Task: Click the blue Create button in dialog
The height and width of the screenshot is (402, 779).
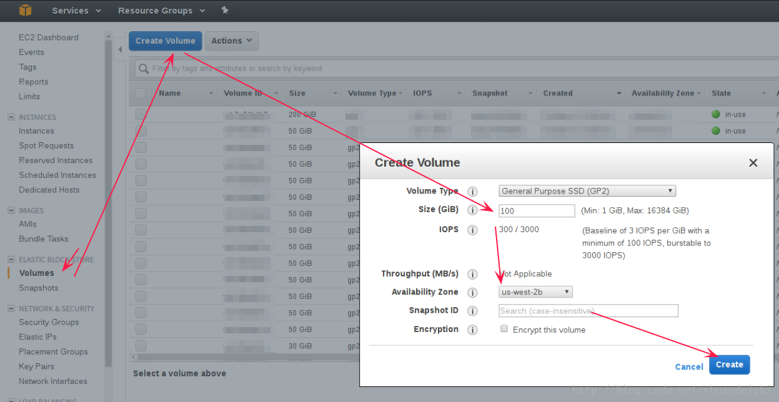Action: [x=729, y=365]
